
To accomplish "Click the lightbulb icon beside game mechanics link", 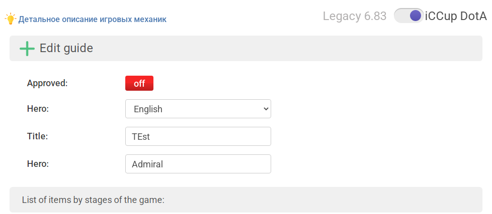I will click(11, 19).
